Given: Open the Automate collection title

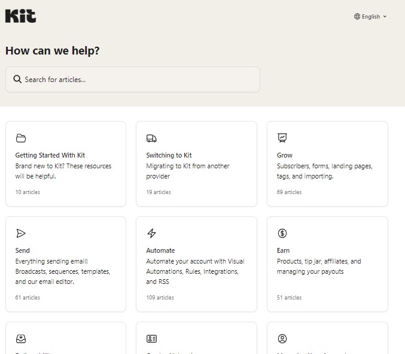Looking at the screenshot, I should (160, 250).
